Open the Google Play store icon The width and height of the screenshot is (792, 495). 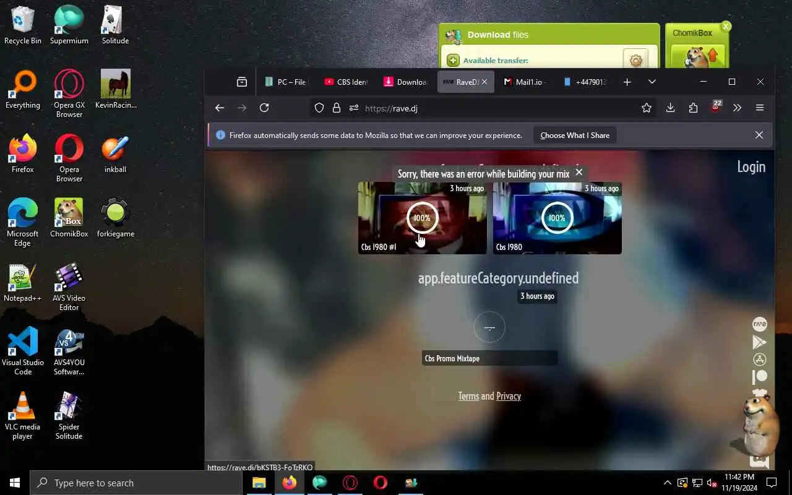click(759, 342)
